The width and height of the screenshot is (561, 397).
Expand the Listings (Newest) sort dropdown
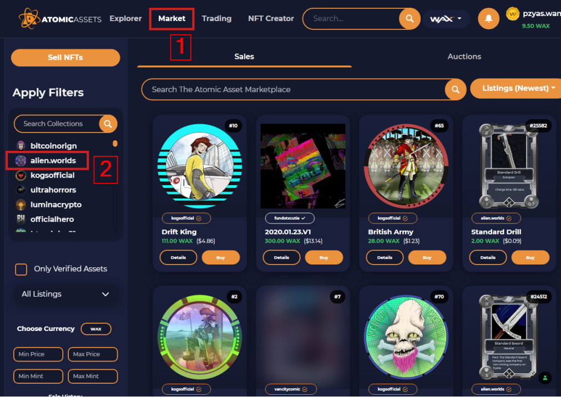point(515,88)
